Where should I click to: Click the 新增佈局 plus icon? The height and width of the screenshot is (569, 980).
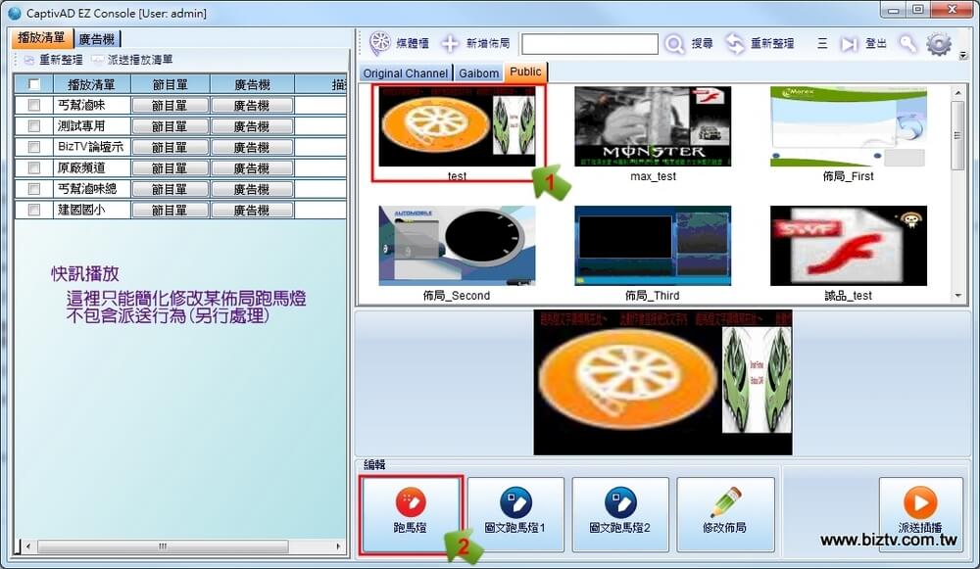click(450, 44)
